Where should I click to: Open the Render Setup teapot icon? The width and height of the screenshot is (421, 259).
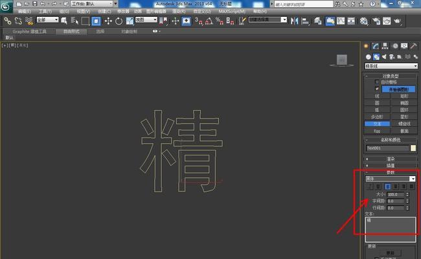[x=376, y=21]
